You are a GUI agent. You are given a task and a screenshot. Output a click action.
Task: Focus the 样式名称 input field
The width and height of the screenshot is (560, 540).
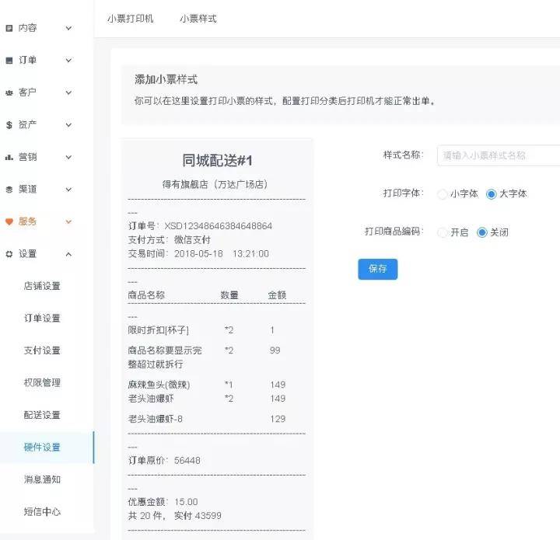(499, 155)
